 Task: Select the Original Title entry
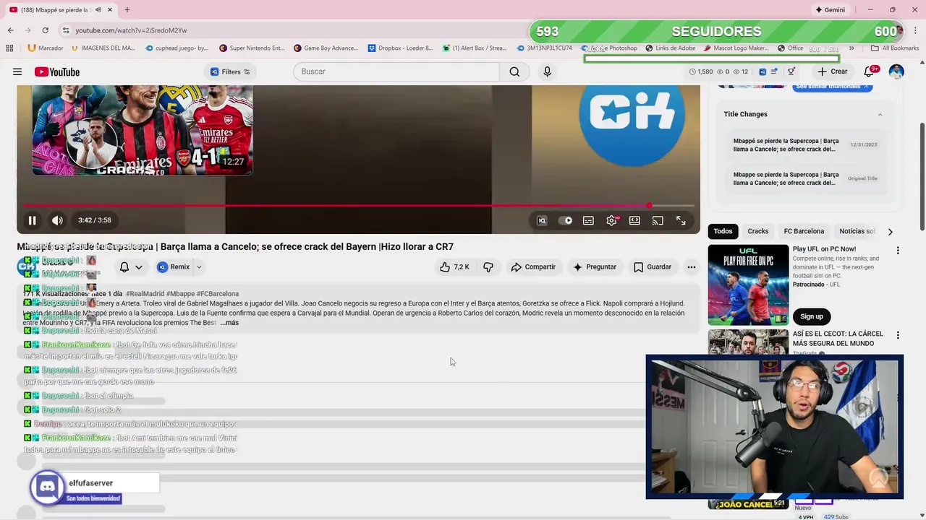806,178
